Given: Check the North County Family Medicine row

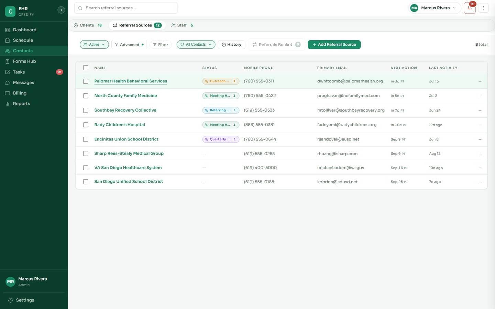Looking at the screenshot, I should (86, 96).
